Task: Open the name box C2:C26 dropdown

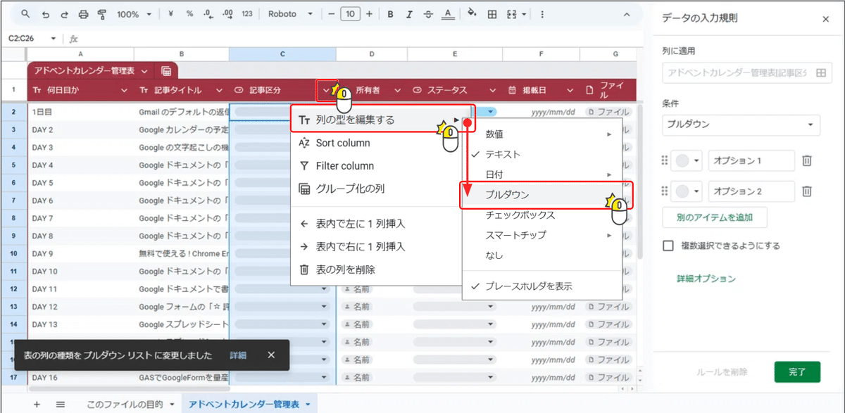Action: [52, 39]
